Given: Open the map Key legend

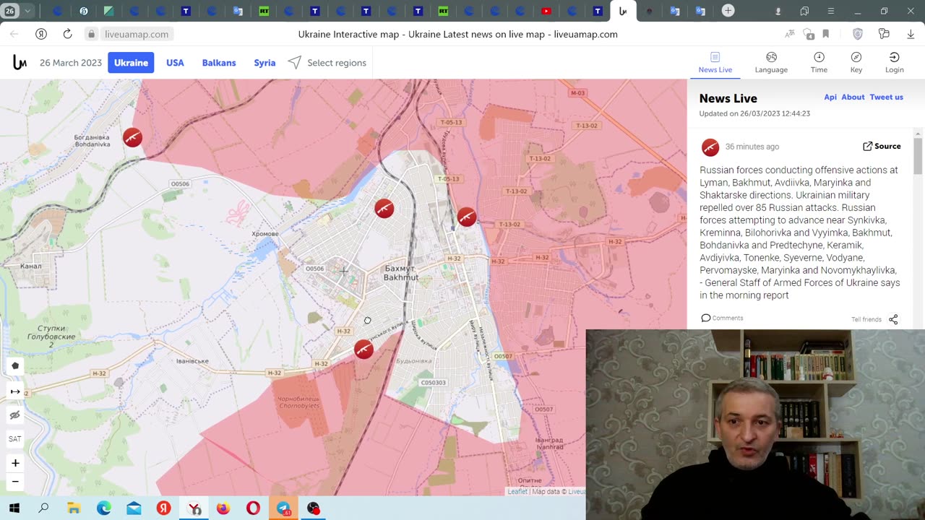Looking at the screenshot, I should click(856, 63).
